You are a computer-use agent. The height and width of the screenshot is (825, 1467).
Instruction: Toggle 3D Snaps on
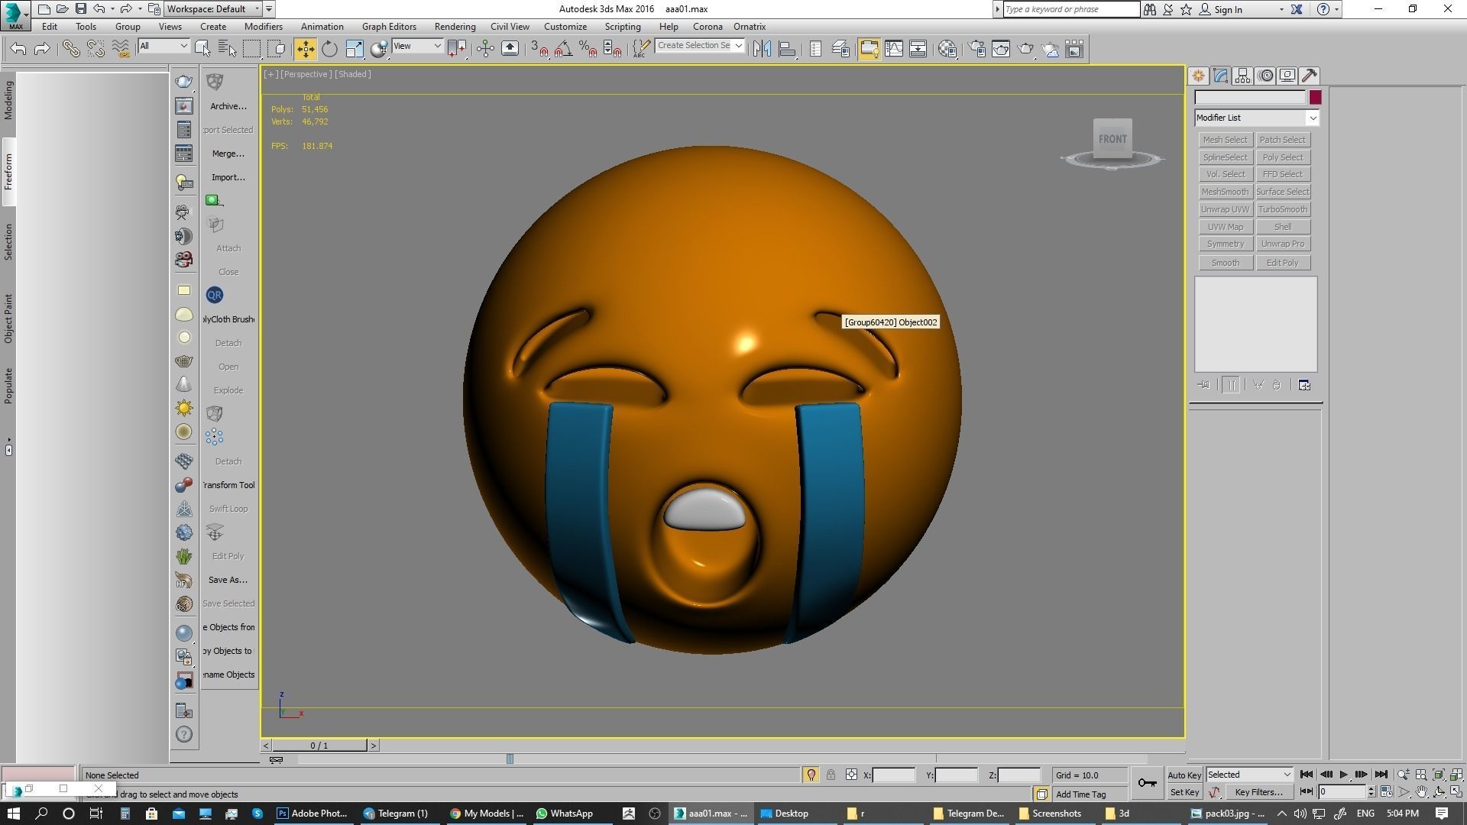[539, 49]
